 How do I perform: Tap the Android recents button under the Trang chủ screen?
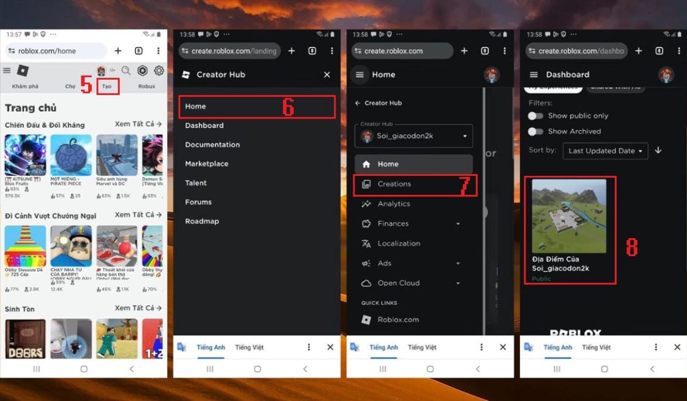click(x=36, y=369)
